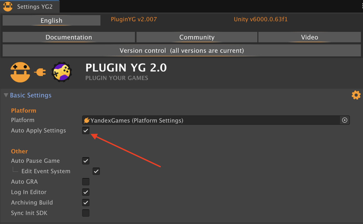Screen dimensions: 363x224
Task: Toggle the Sync Init SDK checkbox
Action: 86,213
